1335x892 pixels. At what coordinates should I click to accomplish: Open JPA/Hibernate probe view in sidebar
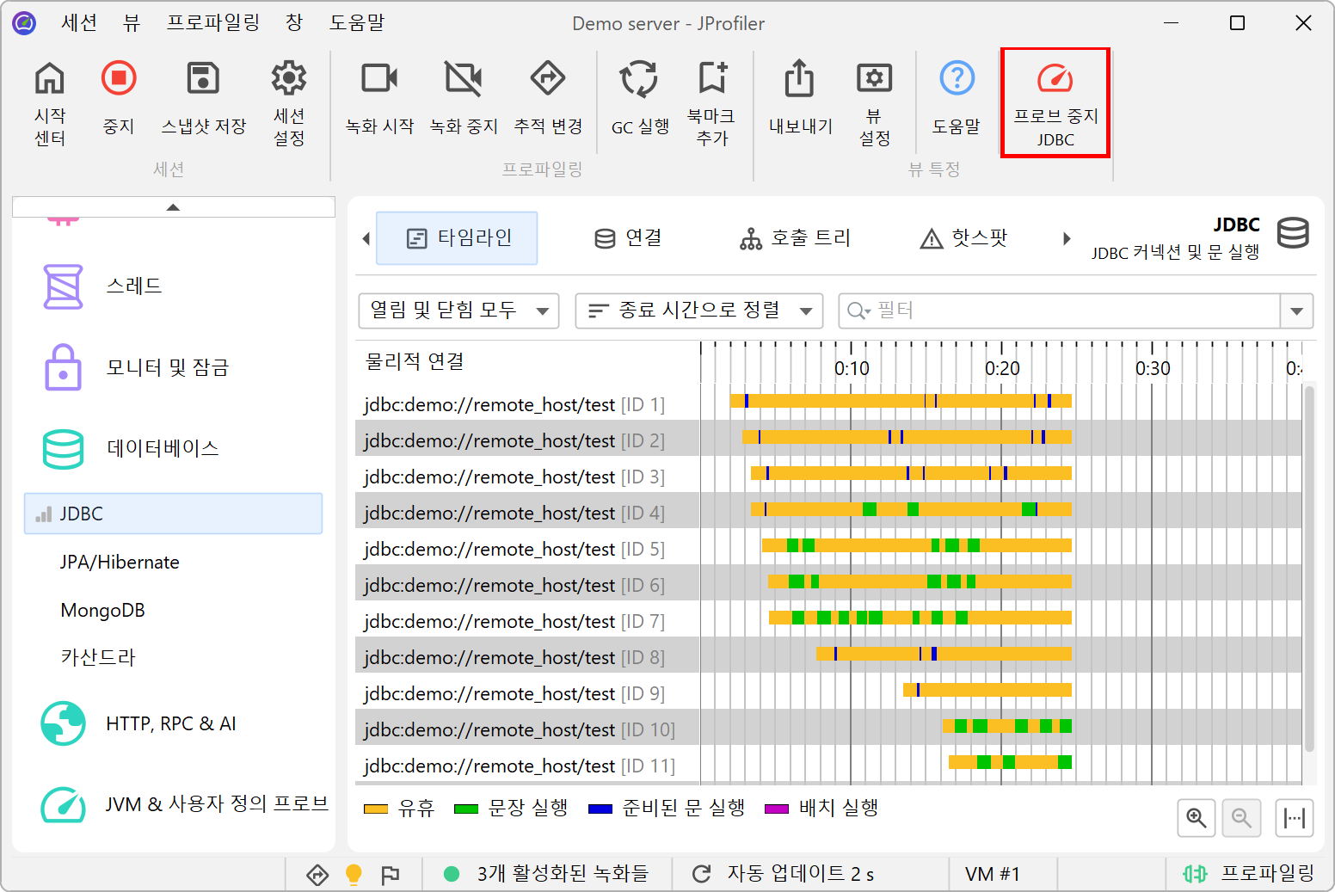[120, 562]
